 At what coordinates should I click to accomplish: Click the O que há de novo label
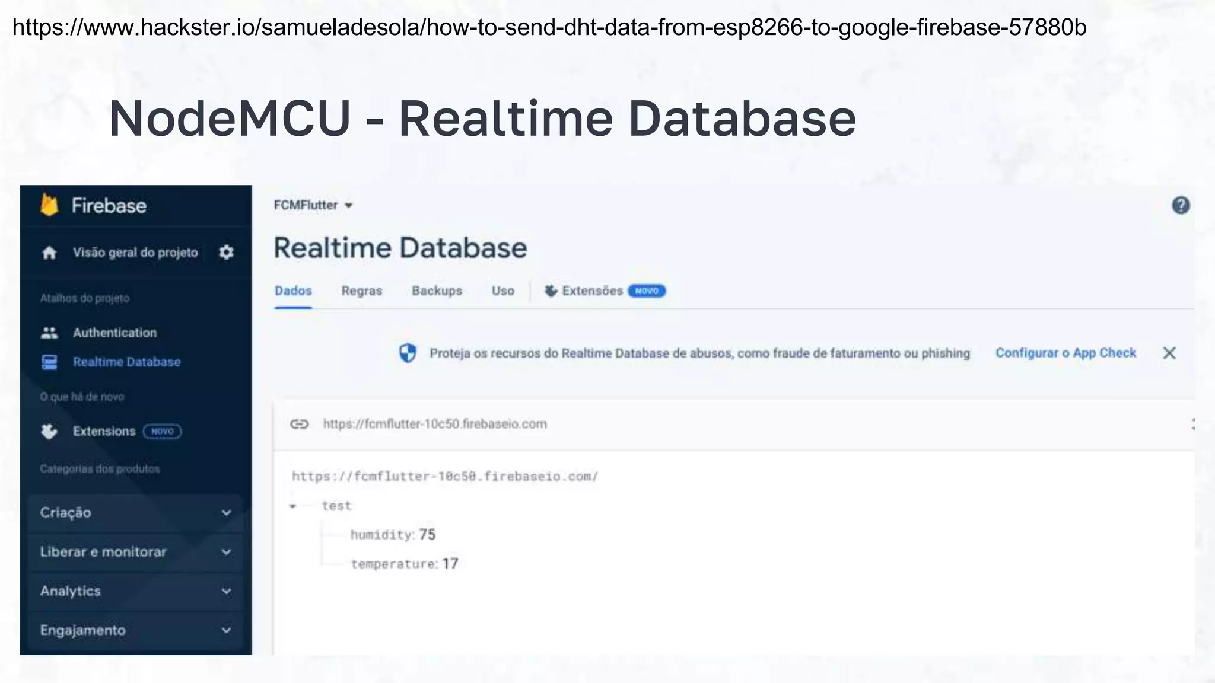(x=82, y=397)
